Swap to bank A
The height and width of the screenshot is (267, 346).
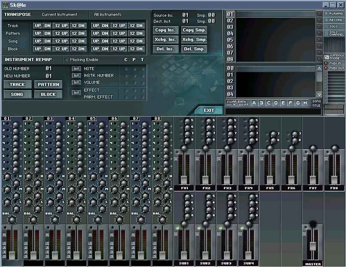coord(254,103)
